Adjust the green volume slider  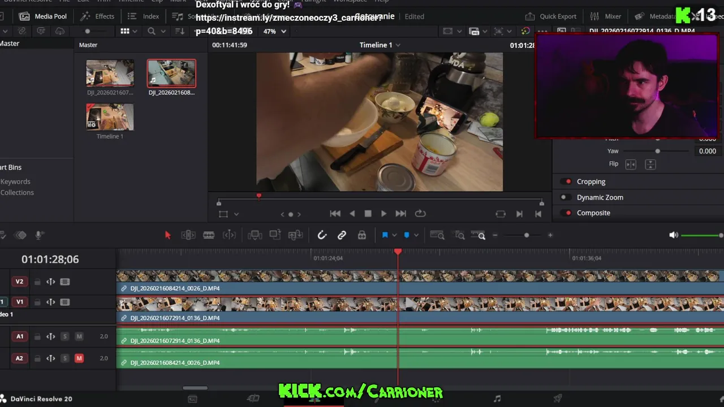coord(702,235)
